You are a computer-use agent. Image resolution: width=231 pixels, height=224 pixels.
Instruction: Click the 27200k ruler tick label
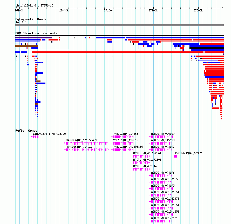point(153,10)
